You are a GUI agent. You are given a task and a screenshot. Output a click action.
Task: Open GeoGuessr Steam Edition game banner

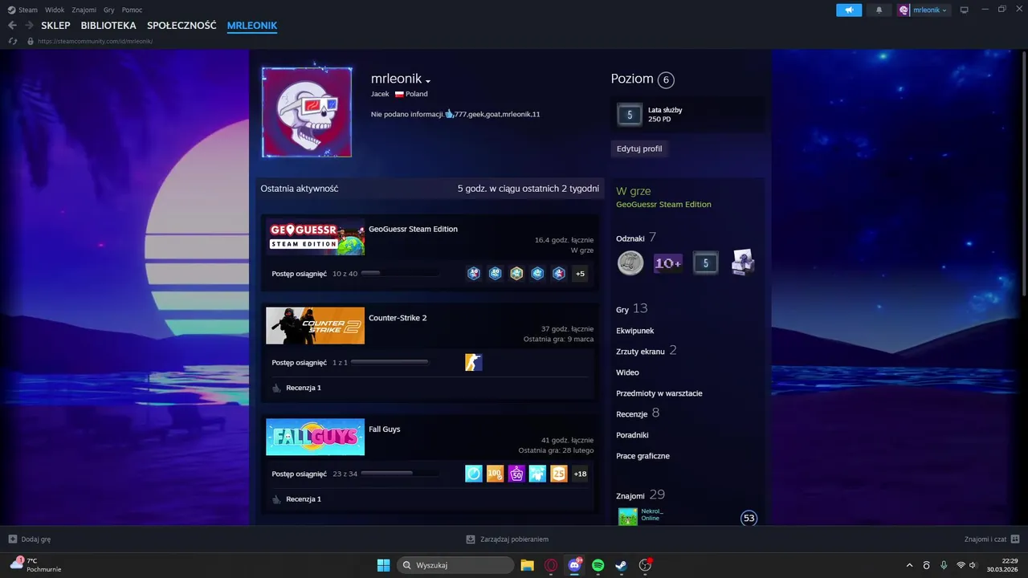[315, 237]
